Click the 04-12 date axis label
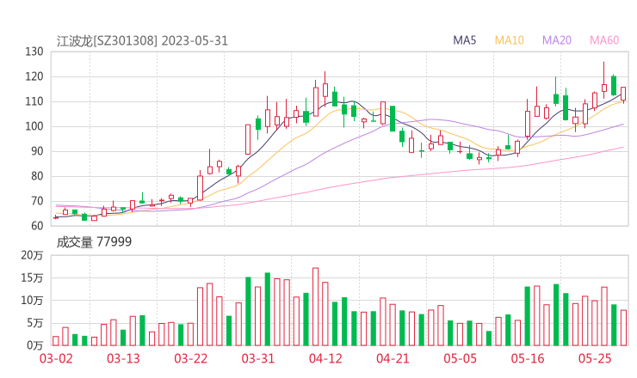Screen dimensions: 637x378 point(325,358)
